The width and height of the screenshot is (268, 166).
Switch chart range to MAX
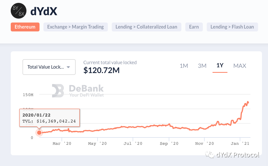pos(240,66)
